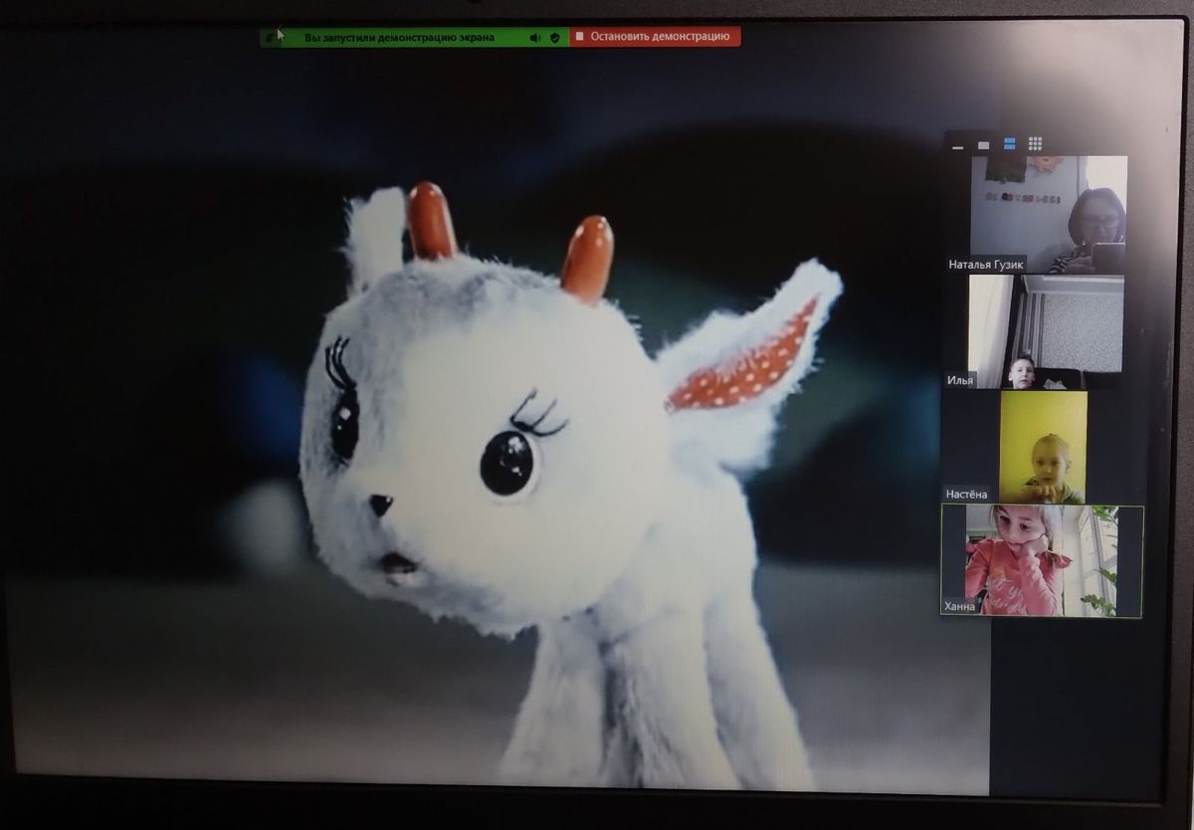The height and width of the screenshot is (830, 1194).
Task: Click Остановить демонстрацию to stop sharing
Action: tap(655, 37)
